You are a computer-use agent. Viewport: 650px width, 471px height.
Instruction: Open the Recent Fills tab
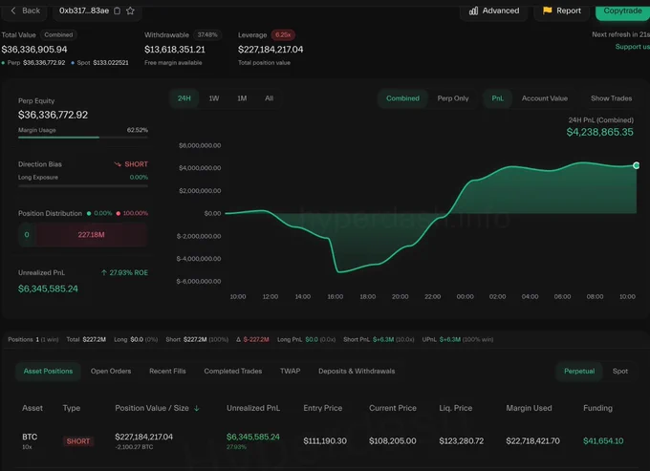[167, 372]
